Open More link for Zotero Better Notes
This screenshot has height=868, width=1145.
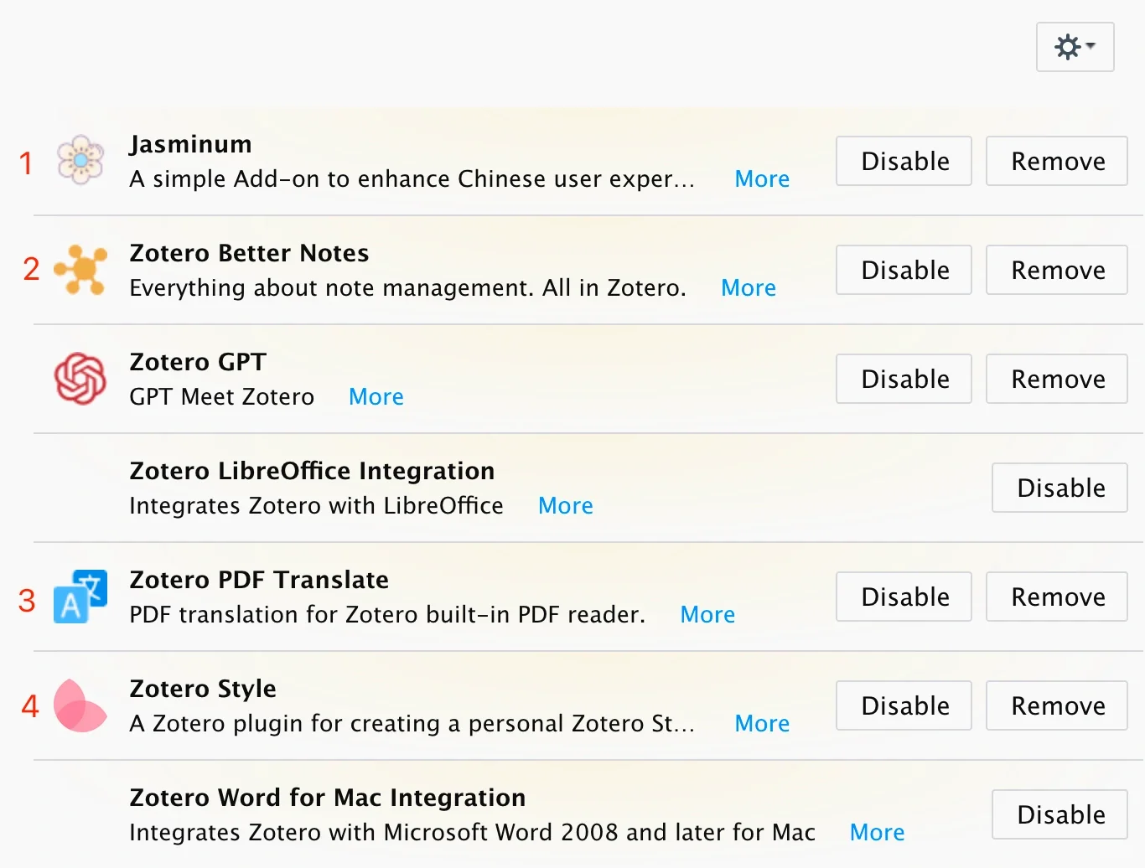pyautogui.click(x=749, y=288)
